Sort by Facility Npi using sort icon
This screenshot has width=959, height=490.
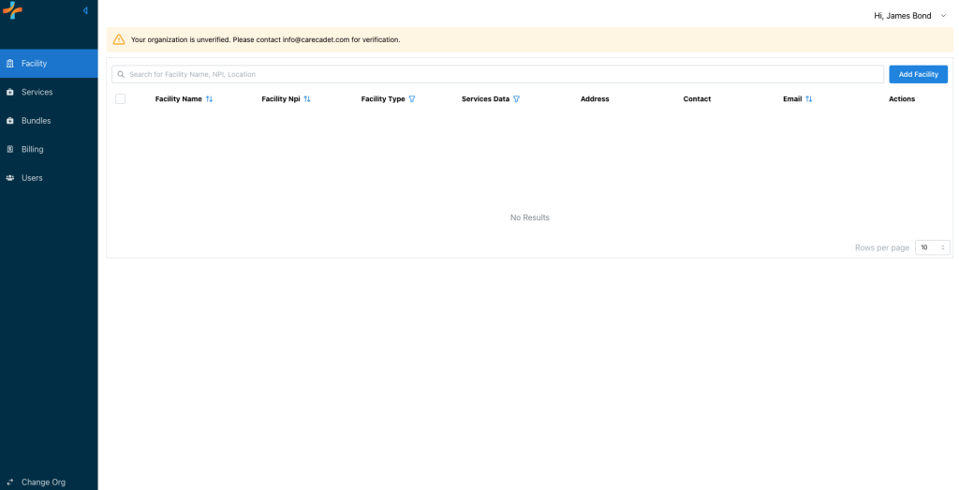click(x=307, y=98)
